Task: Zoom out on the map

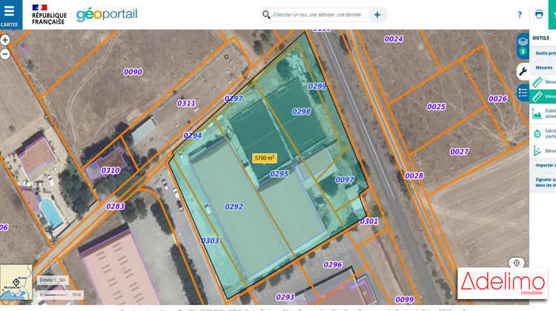Action: pyautogui.click(x=5, y=53)
